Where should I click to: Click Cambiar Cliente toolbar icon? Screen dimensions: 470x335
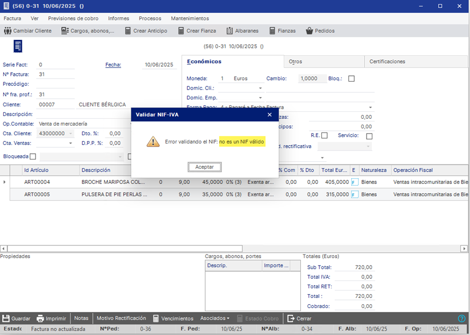click(7, 31)
